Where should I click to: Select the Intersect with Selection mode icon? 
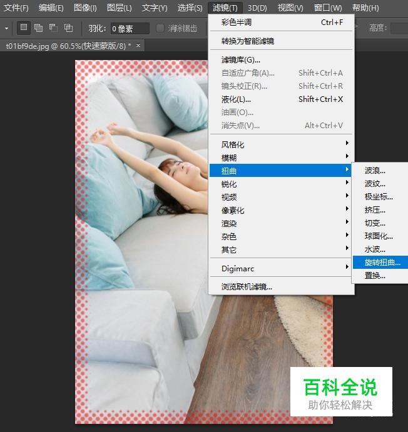coord(68,28)
